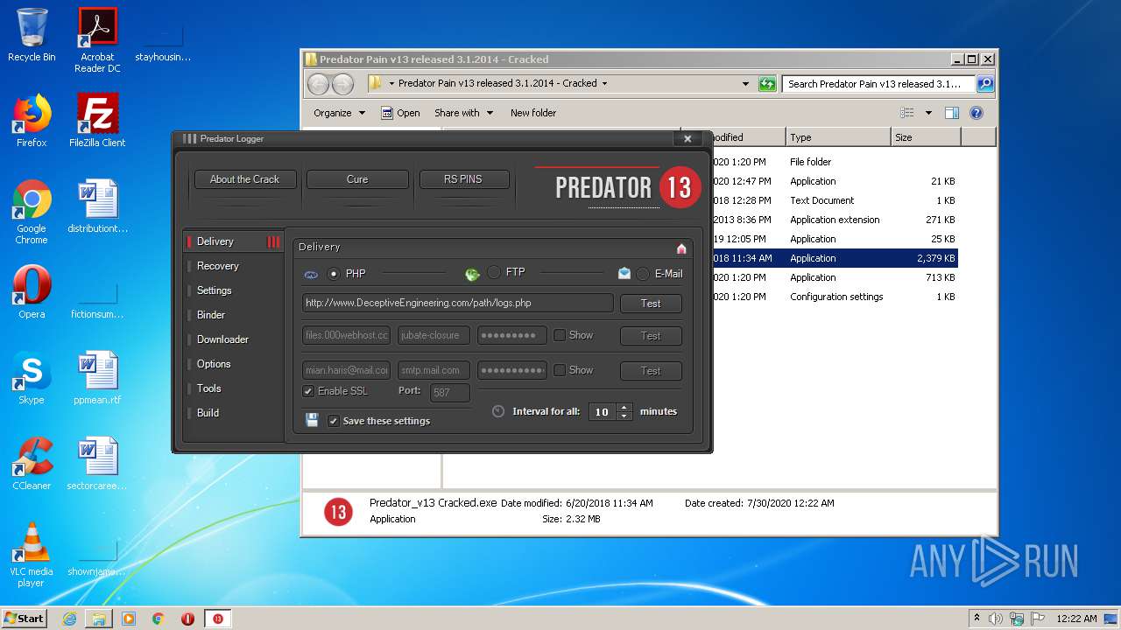1121x630 pixels.
Task: Open the Opera desktop shortcut
Action: 32,292
